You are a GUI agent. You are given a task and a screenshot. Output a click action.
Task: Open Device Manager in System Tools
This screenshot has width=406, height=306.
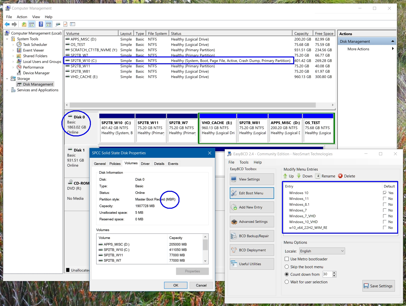tap(36, 73)
